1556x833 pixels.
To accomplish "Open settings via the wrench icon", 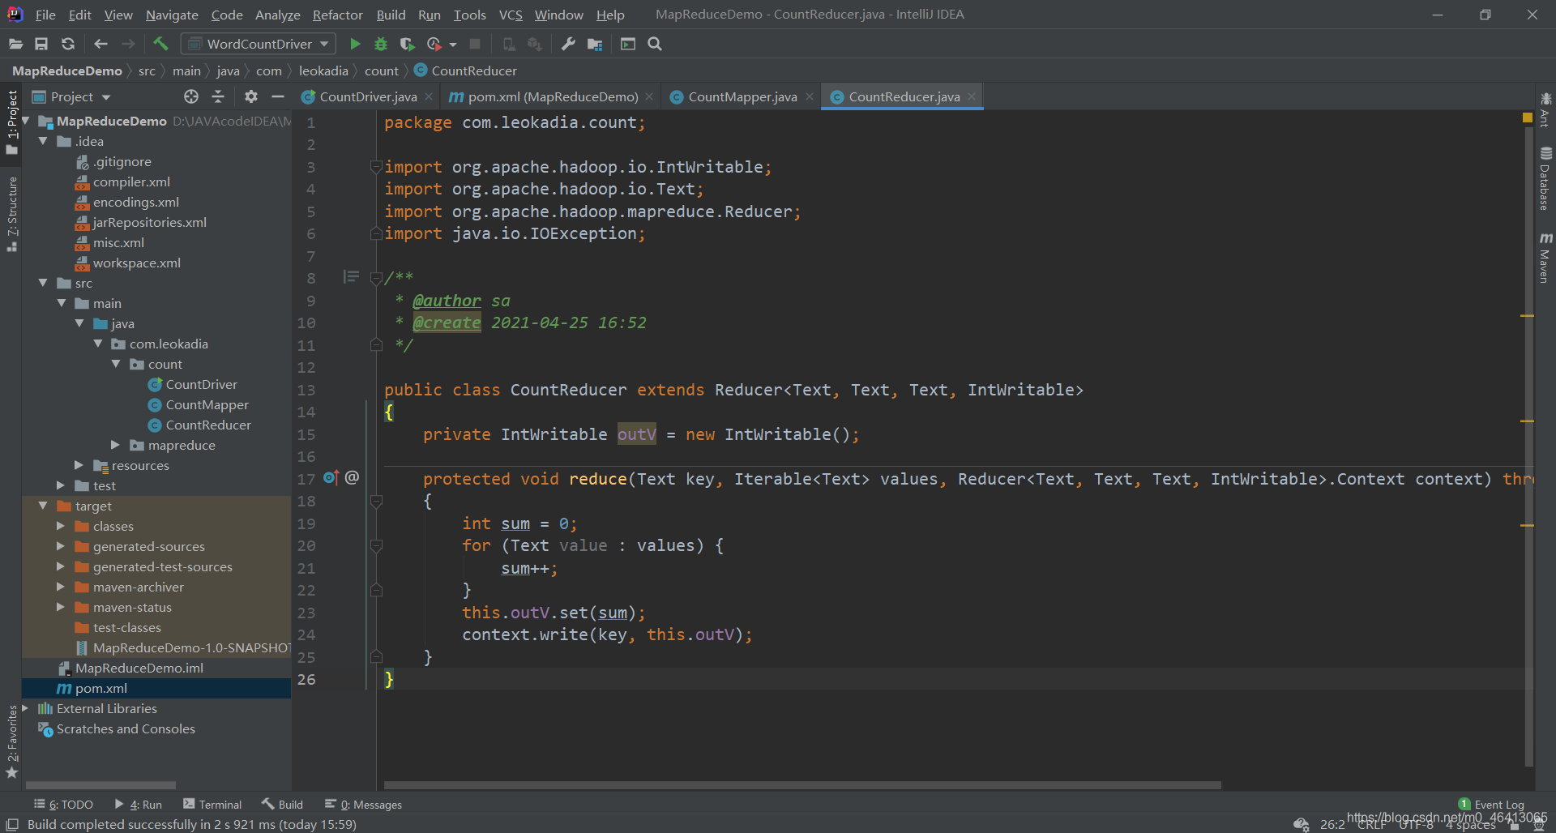I will click(x=568, y=44).
